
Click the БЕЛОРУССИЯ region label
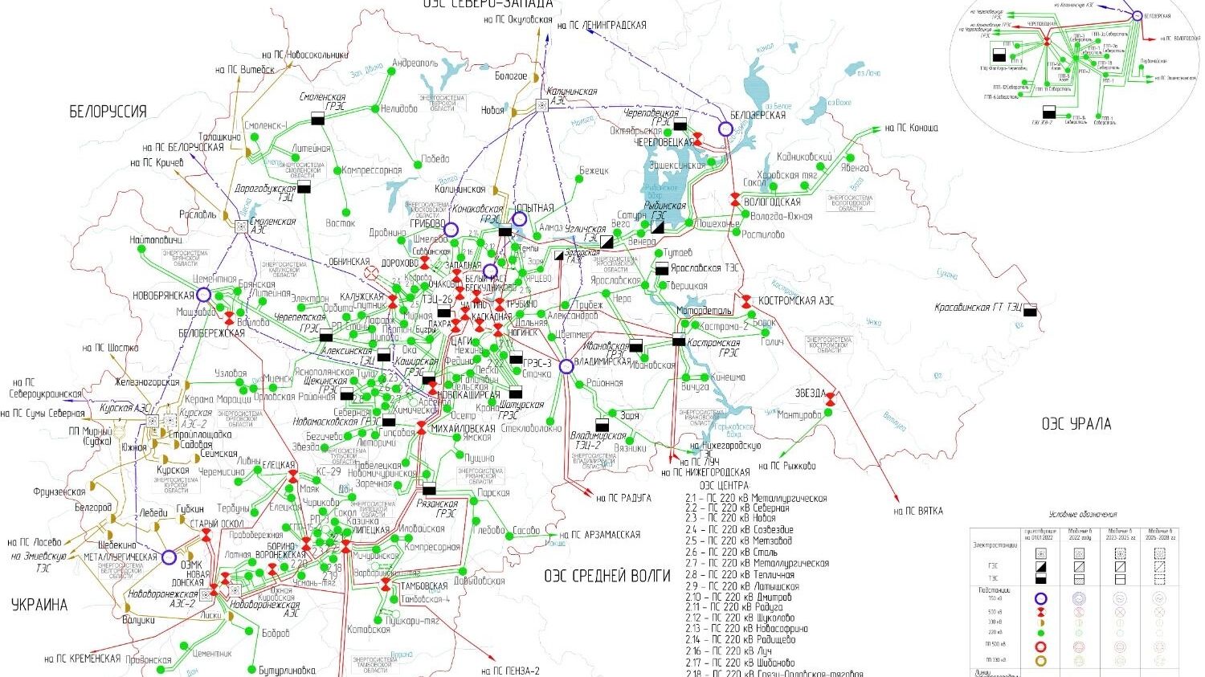(x=108, y=112)
